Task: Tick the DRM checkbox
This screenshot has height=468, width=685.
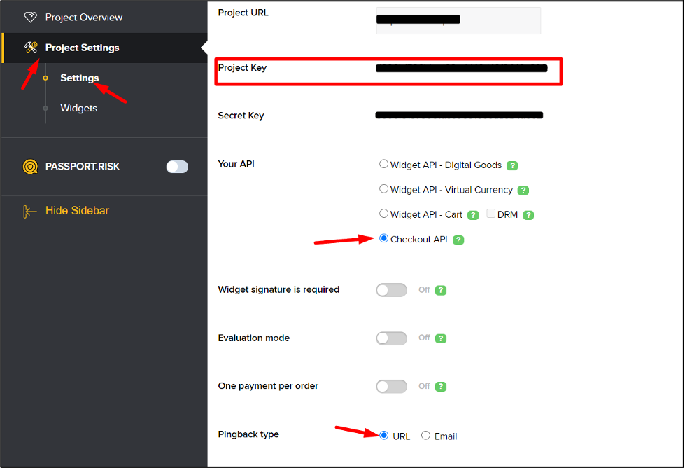Action: (x=491, y=214)
